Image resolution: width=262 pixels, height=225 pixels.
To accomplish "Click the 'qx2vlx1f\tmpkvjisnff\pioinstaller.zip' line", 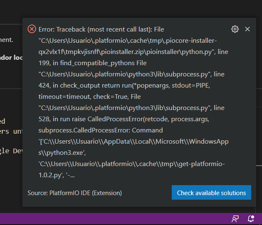I will 133,52.
